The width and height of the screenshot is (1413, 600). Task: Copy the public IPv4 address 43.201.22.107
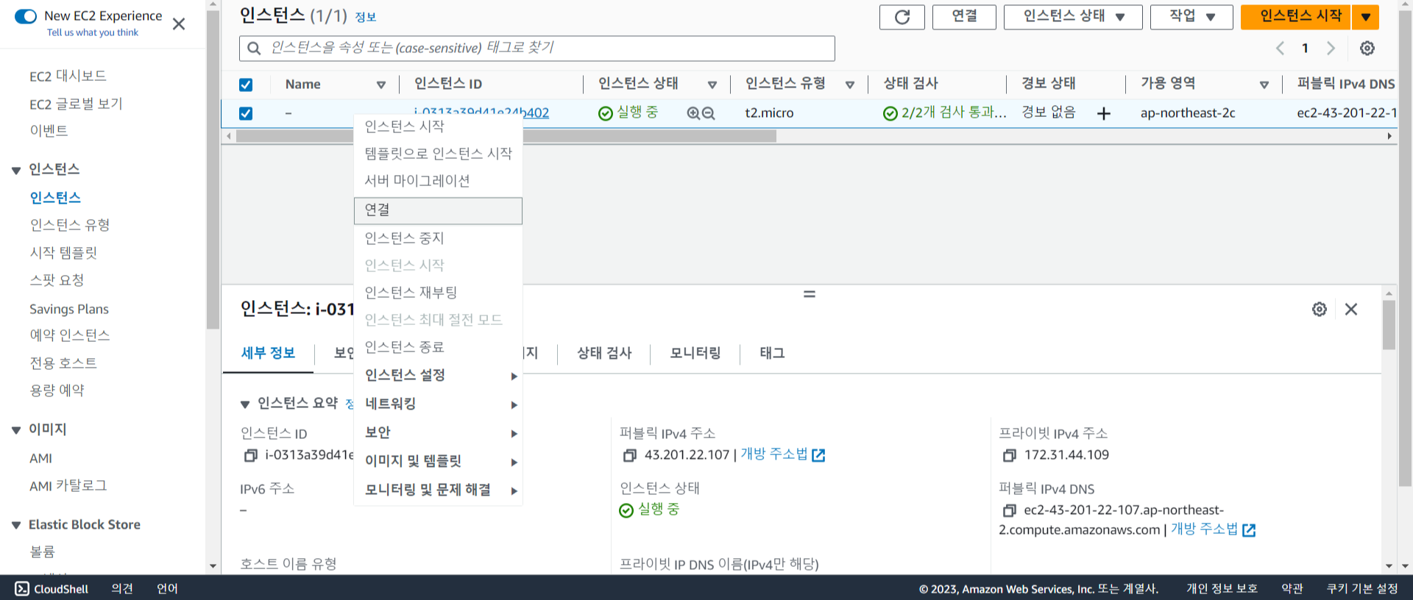tap(629, 456)
